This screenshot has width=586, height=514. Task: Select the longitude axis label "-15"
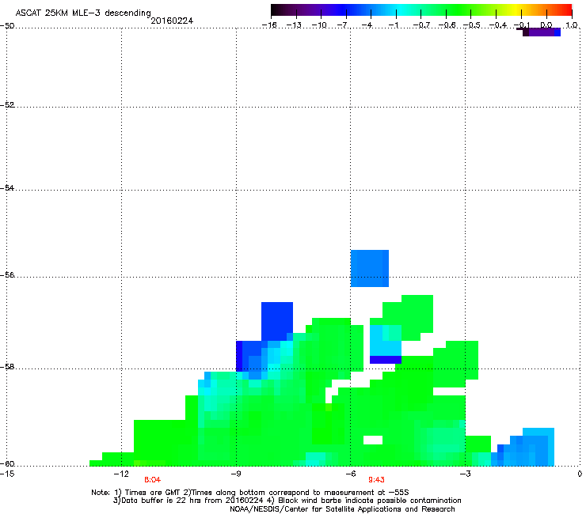click(x=7, y=474)
